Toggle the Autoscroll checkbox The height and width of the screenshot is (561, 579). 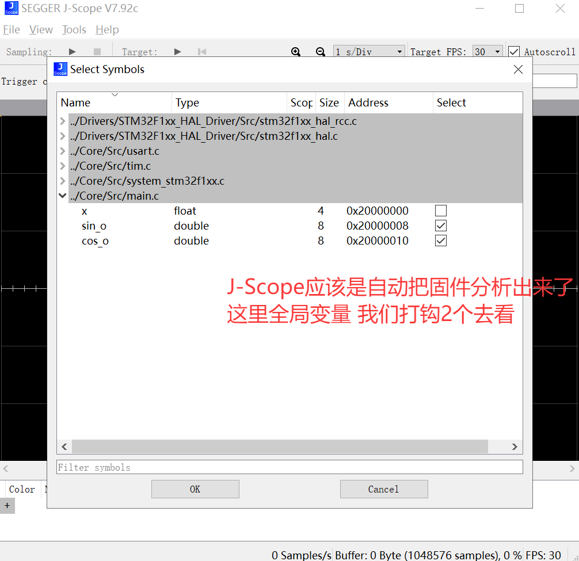tap(513, 52)
